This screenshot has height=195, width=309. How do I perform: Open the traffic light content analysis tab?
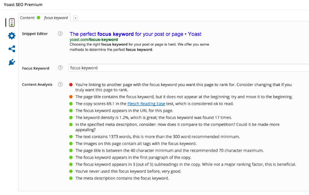point(12,22)
